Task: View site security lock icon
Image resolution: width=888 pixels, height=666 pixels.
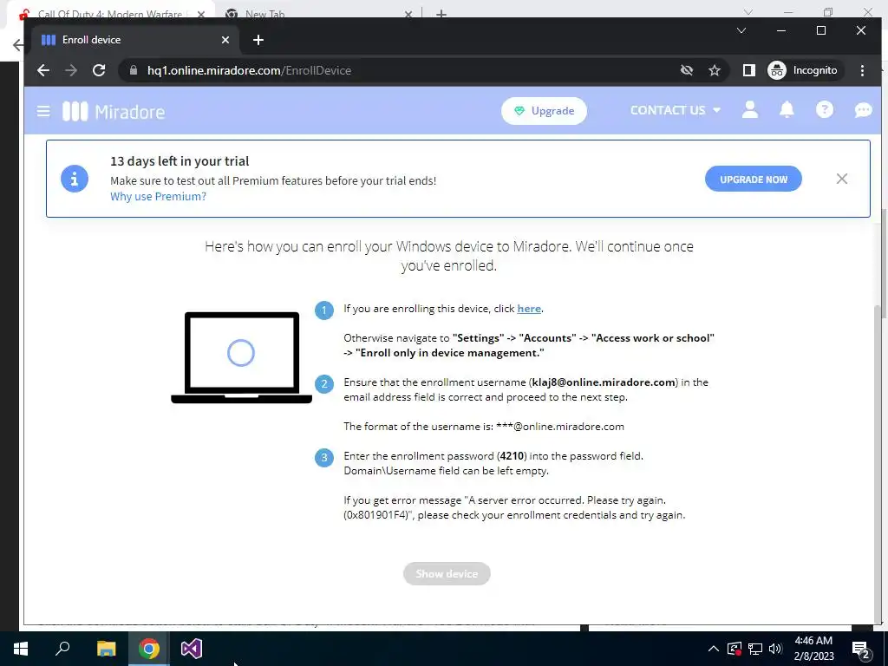Action: tap(134, 70)
